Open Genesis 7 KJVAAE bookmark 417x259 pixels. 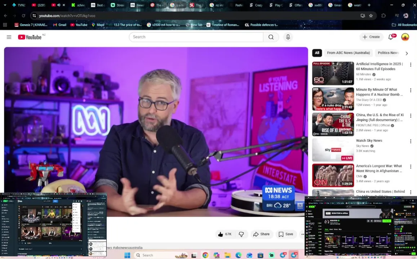(31, 25)
